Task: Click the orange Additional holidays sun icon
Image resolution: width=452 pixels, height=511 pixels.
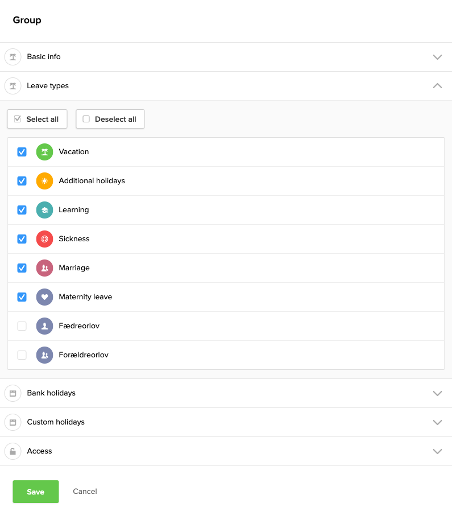Action: pos(44,181)
